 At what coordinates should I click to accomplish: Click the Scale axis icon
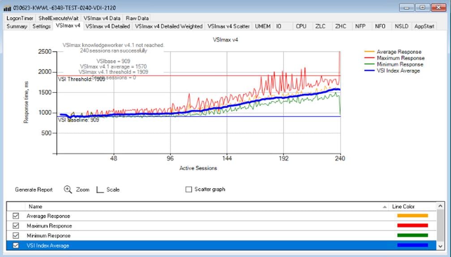pos(100,190)
